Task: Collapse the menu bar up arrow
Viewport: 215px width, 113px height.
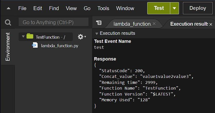Action: coord(9,8)
